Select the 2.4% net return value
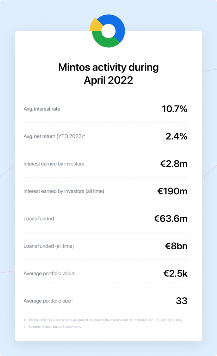Viewport: 217px width, 356px height. [176, 136]
